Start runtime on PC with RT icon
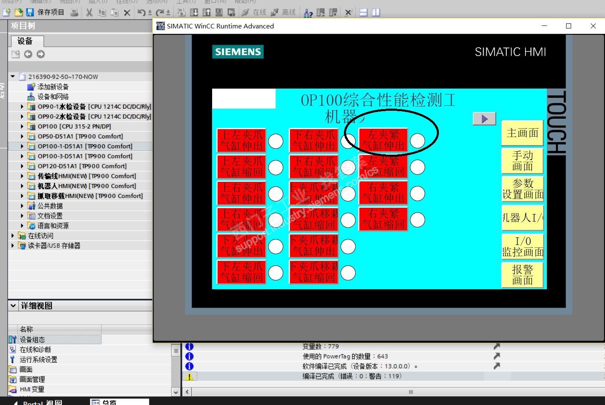The image size is (605, 405). (231, 13)
